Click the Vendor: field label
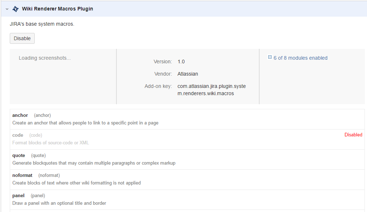Screen dimensions: 367x212 tap(163, 74)
